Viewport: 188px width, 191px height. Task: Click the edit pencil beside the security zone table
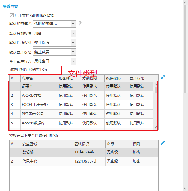pos(163,143)
